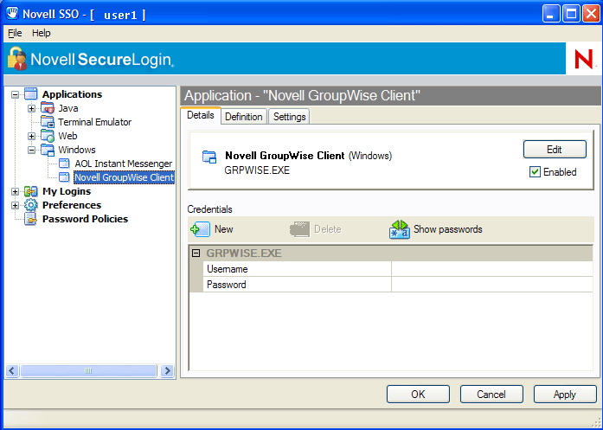The height and width of the screenshot is (430, 603).
Task: Click Show passwords label
Action: pyautogui.click(x=447, y=229)
